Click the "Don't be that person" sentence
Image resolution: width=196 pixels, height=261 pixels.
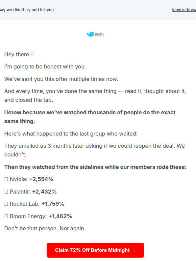pos(45,228)
